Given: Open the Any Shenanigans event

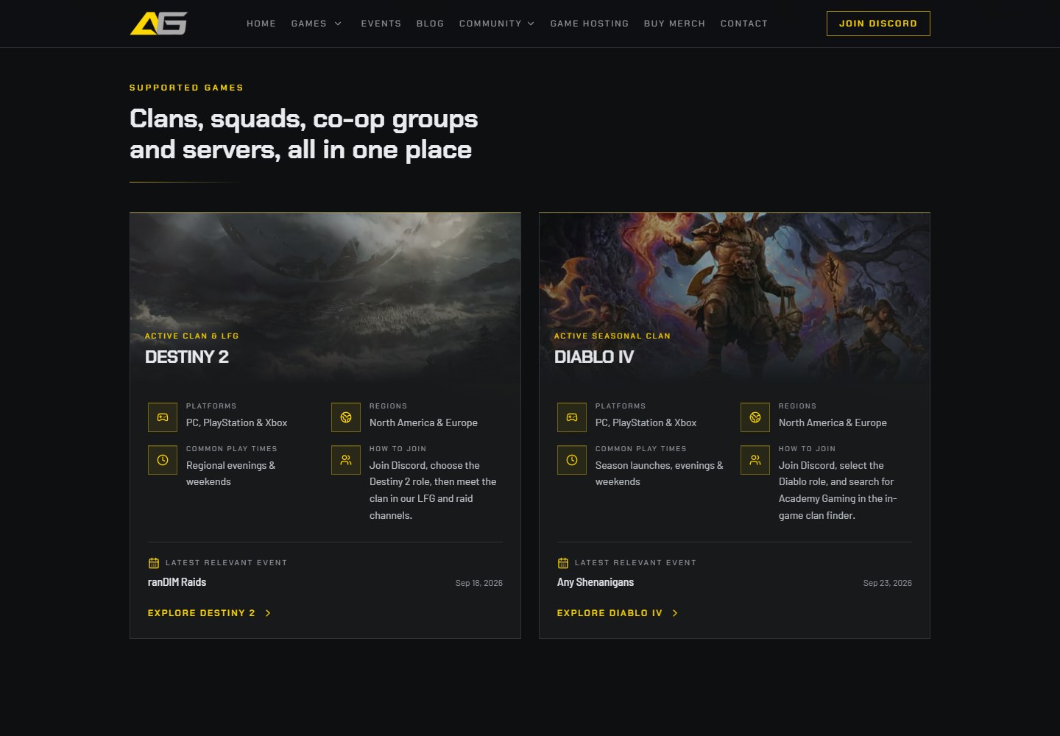Looking at the screenshot, I should [x=596, y=582].
